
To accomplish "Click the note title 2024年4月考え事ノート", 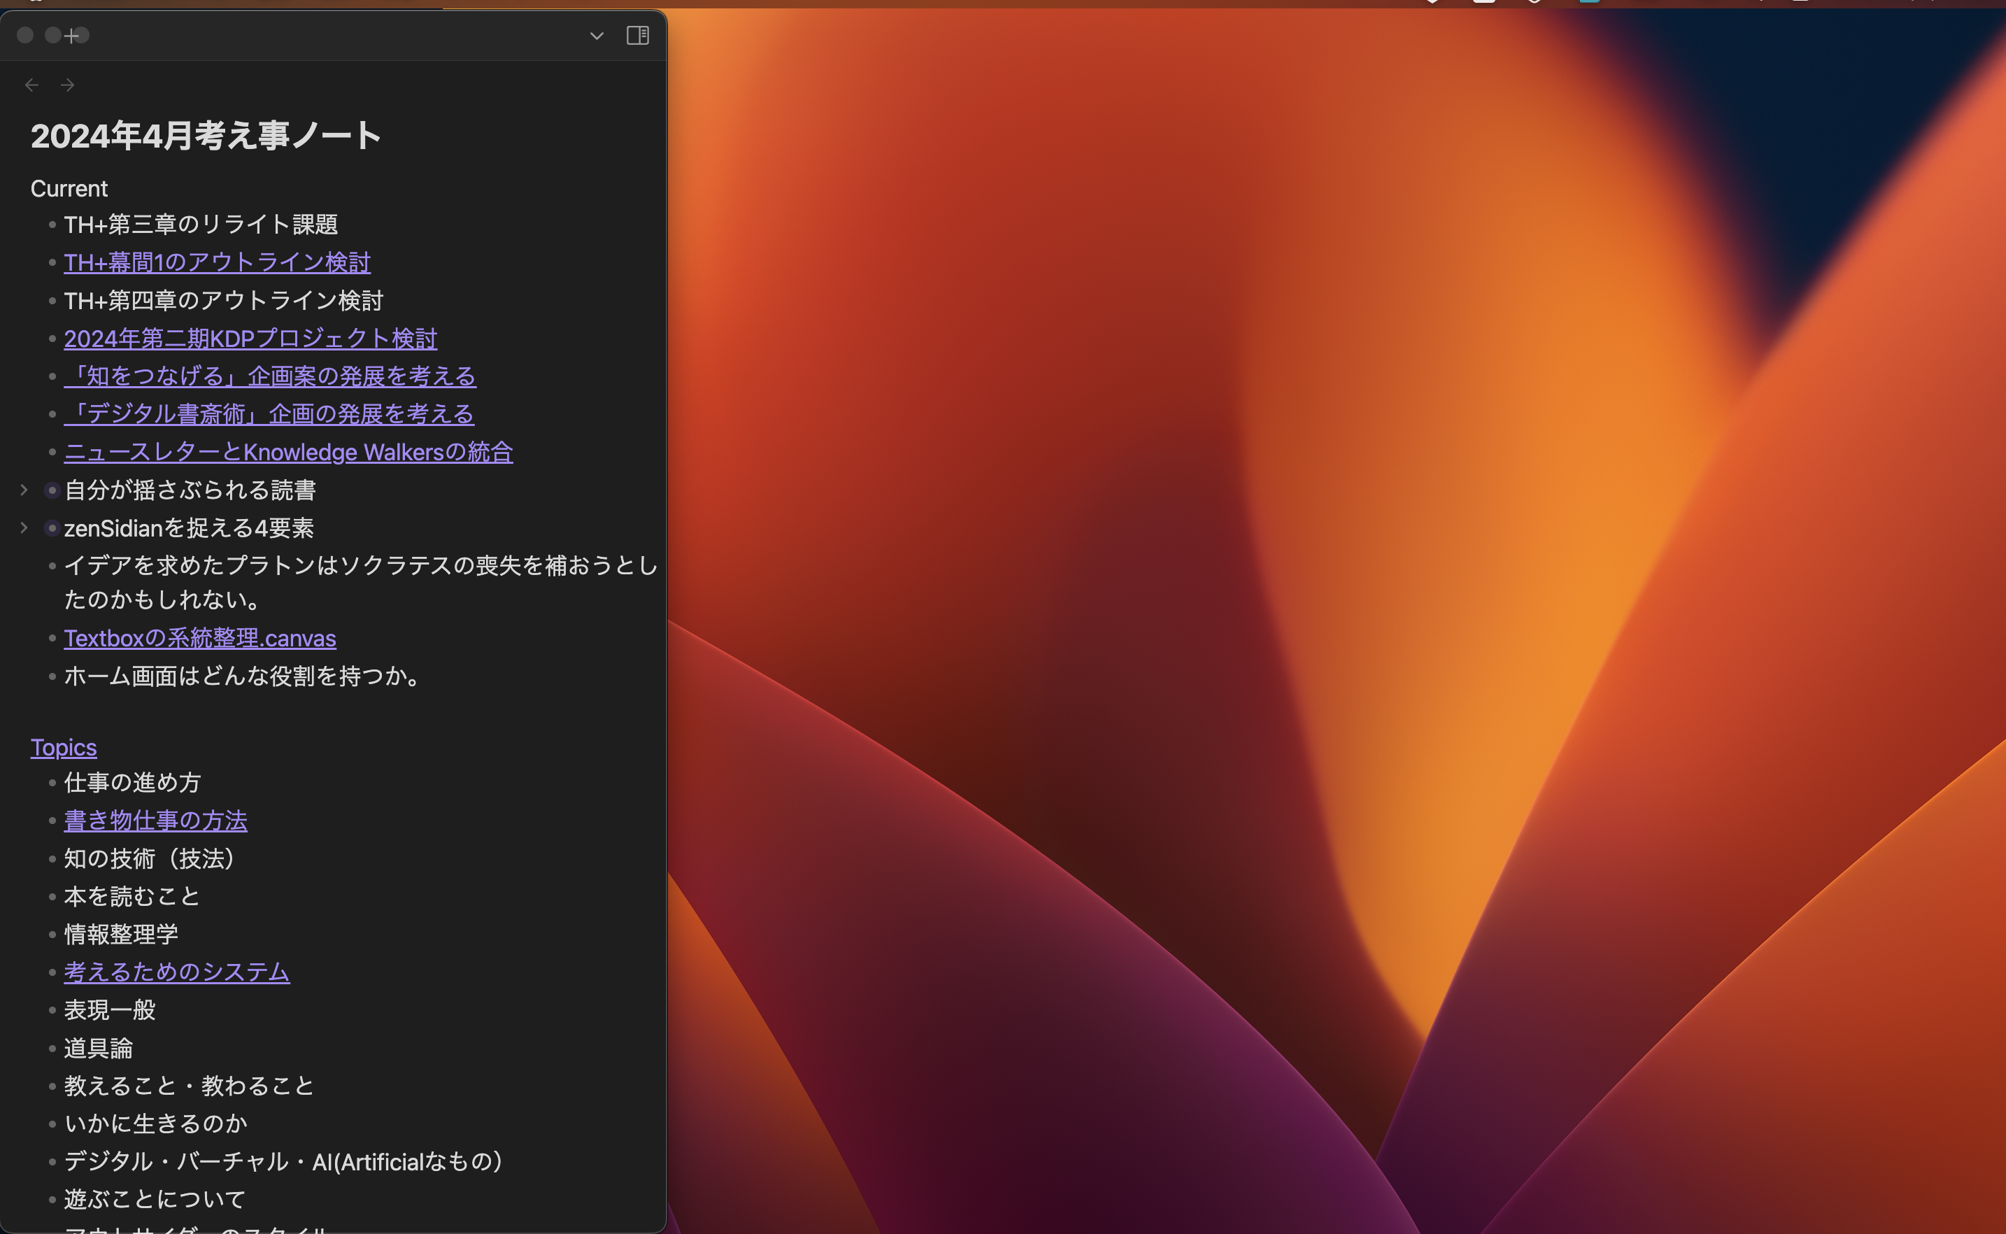I will 206,136.
